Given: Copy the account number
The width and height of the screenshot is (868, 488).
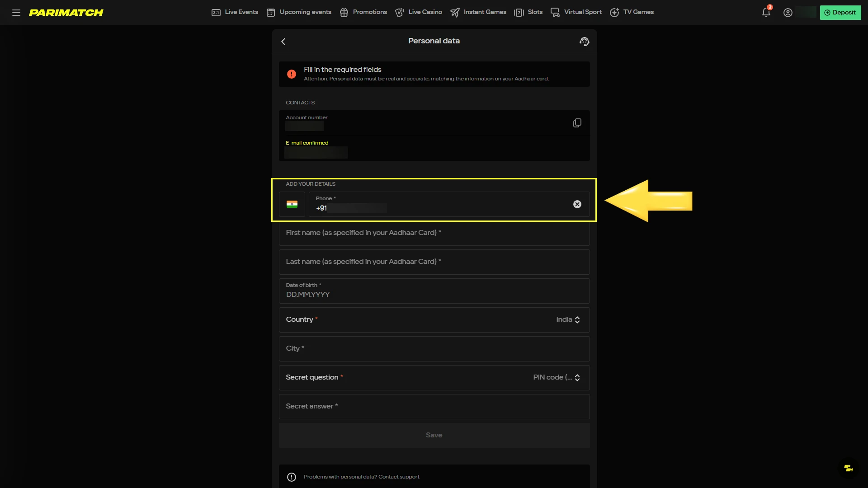Looking at the screenshot, I should pos(577,123).
